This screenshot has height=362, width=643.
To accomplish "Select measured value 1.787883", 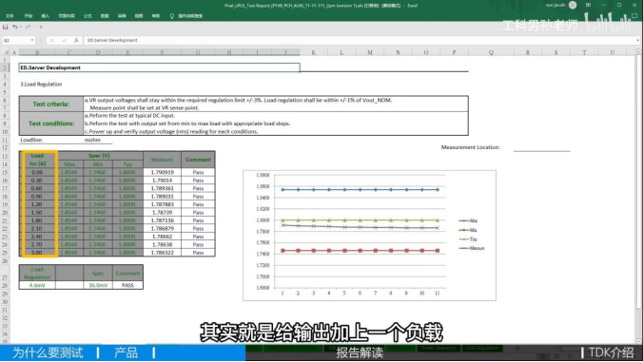I will [162, 204].
